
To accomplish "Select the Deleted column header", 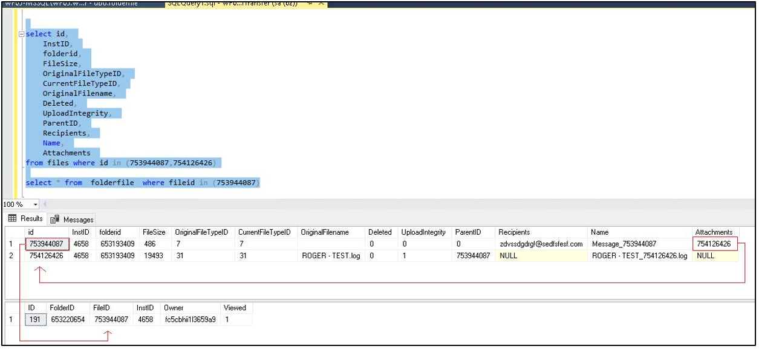I will [380, 232].
